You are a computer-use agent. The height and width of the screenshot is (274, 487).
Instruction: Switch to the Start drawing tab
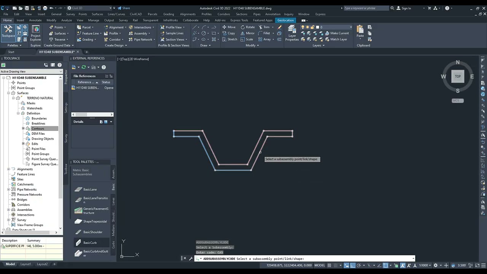click(11, 52)
